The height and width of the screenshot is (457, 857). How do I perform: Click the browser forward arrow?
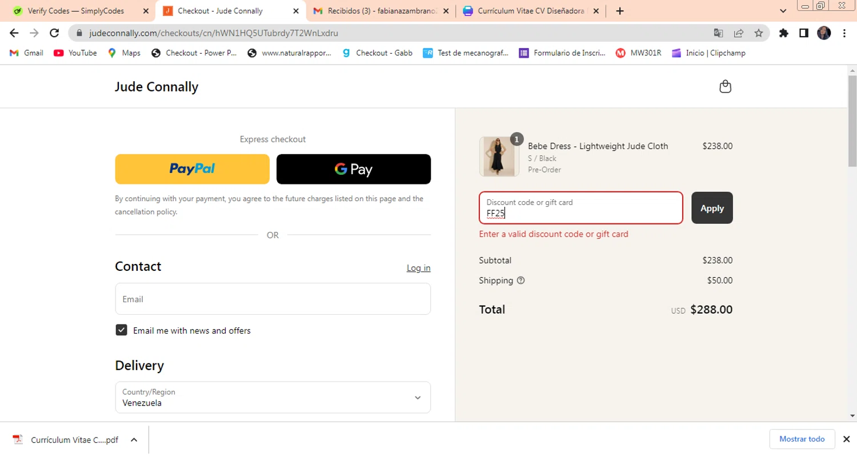[34, 33]
